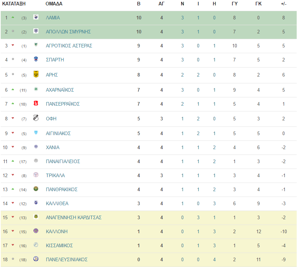Click the ΓΥ goals-for column header
297x267 pixels.
point(235,4)
